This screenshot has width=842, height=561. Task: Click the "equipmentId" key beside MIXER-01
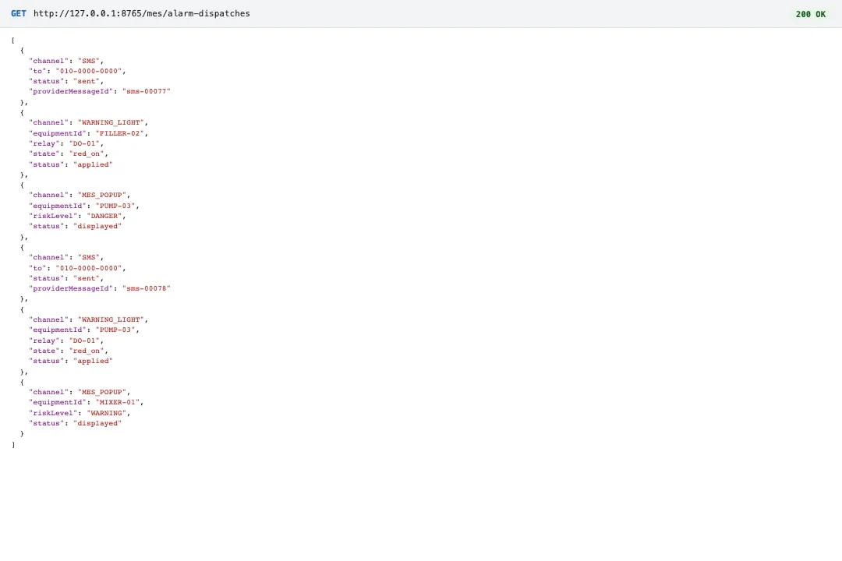(x=58, y=402)
